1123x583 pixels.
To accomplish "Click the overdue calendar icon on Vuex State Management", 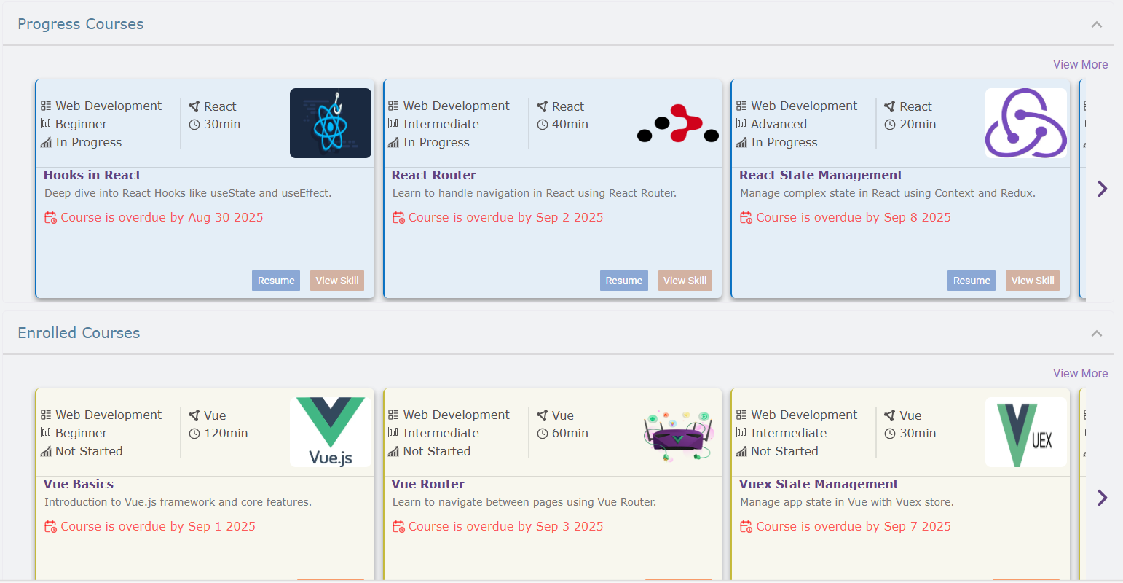I will (x=746, y=526).
